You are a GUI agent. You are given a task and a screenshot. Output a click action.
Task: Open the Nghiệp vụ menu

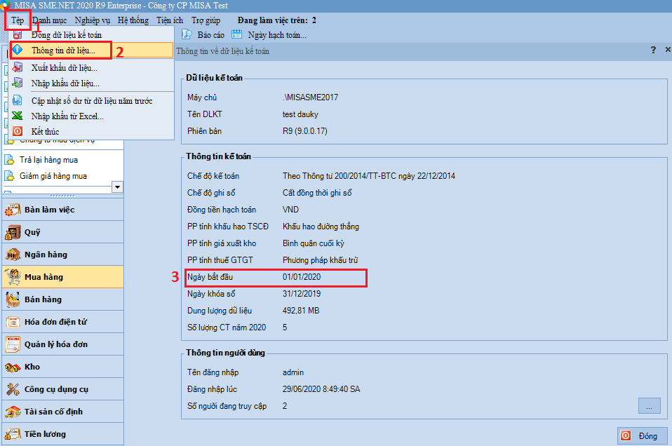click(x=92, y=20)
